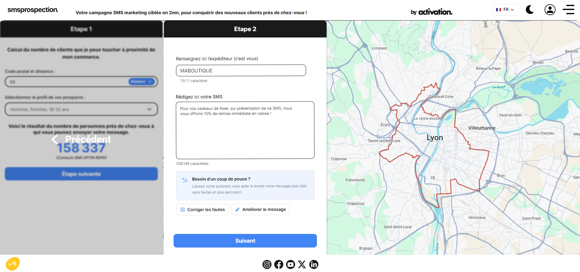Open the YouTube channel icon
The height and width of the screenshot is (272, 580).
click(290, 264)
